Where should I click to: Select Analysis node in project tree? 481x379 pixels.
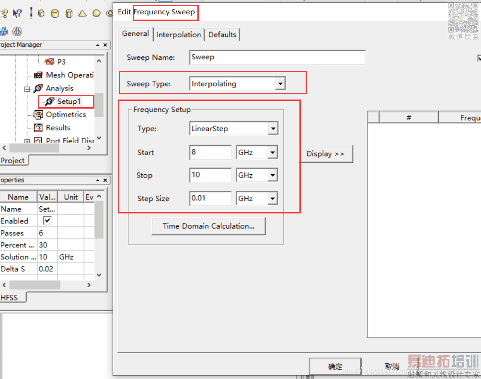pyautogui.click(x=59, y=88)
